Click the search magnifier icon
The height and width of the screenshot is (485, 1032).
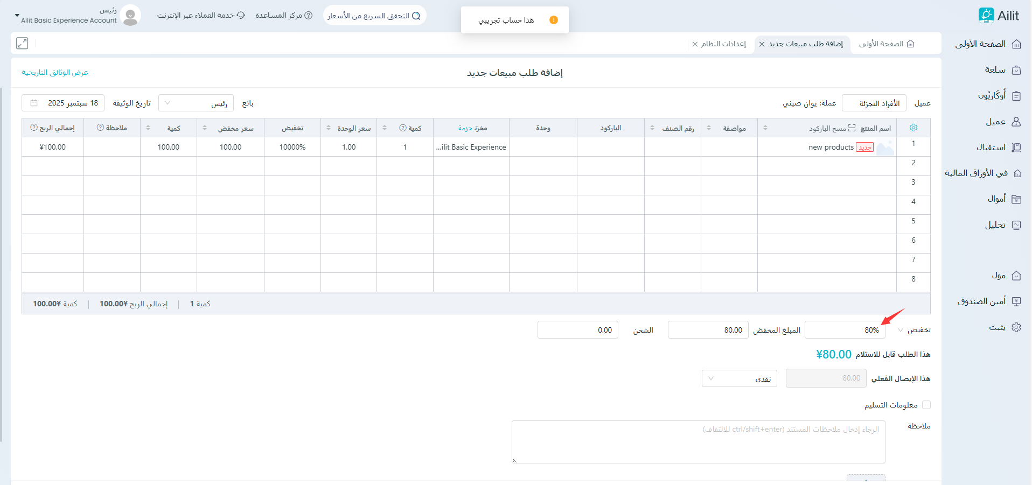[x=416, y=16]
